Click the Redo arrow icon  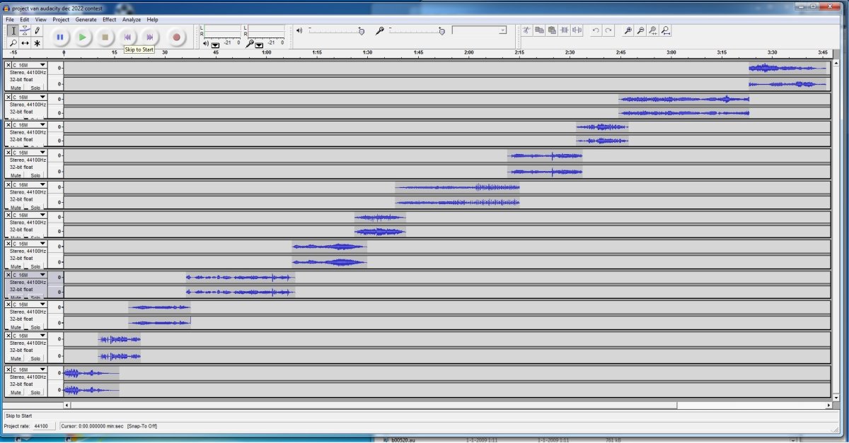(x=608, y=30)
